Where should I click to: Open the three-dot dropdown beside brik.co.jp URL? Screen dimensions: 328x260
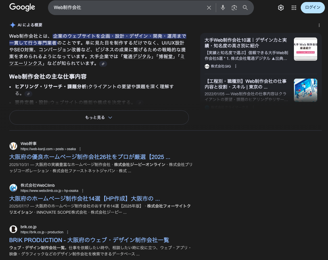[x=67, y=232]
